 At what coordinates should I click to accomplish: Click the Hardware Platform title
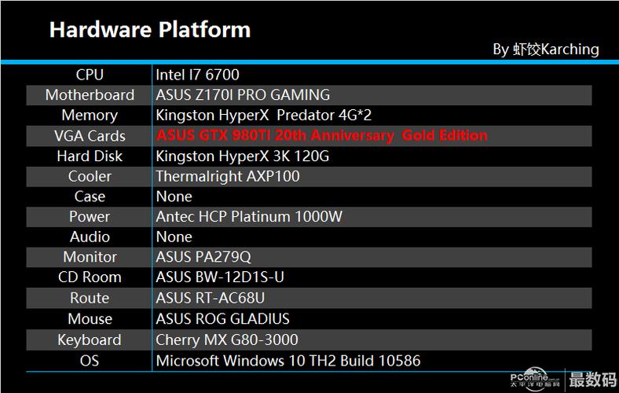click(x=150, y=30)
